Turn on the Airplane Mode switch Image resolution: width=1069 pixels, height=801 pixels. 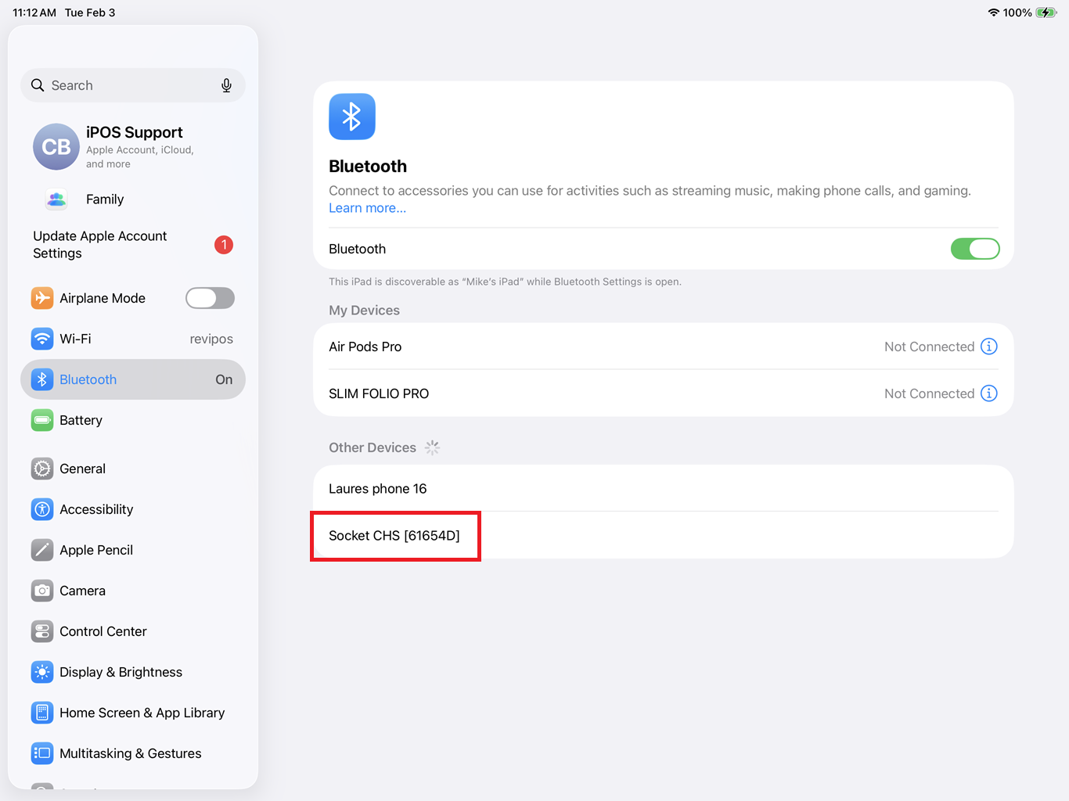pyautogui.click(x=210, y=298)
